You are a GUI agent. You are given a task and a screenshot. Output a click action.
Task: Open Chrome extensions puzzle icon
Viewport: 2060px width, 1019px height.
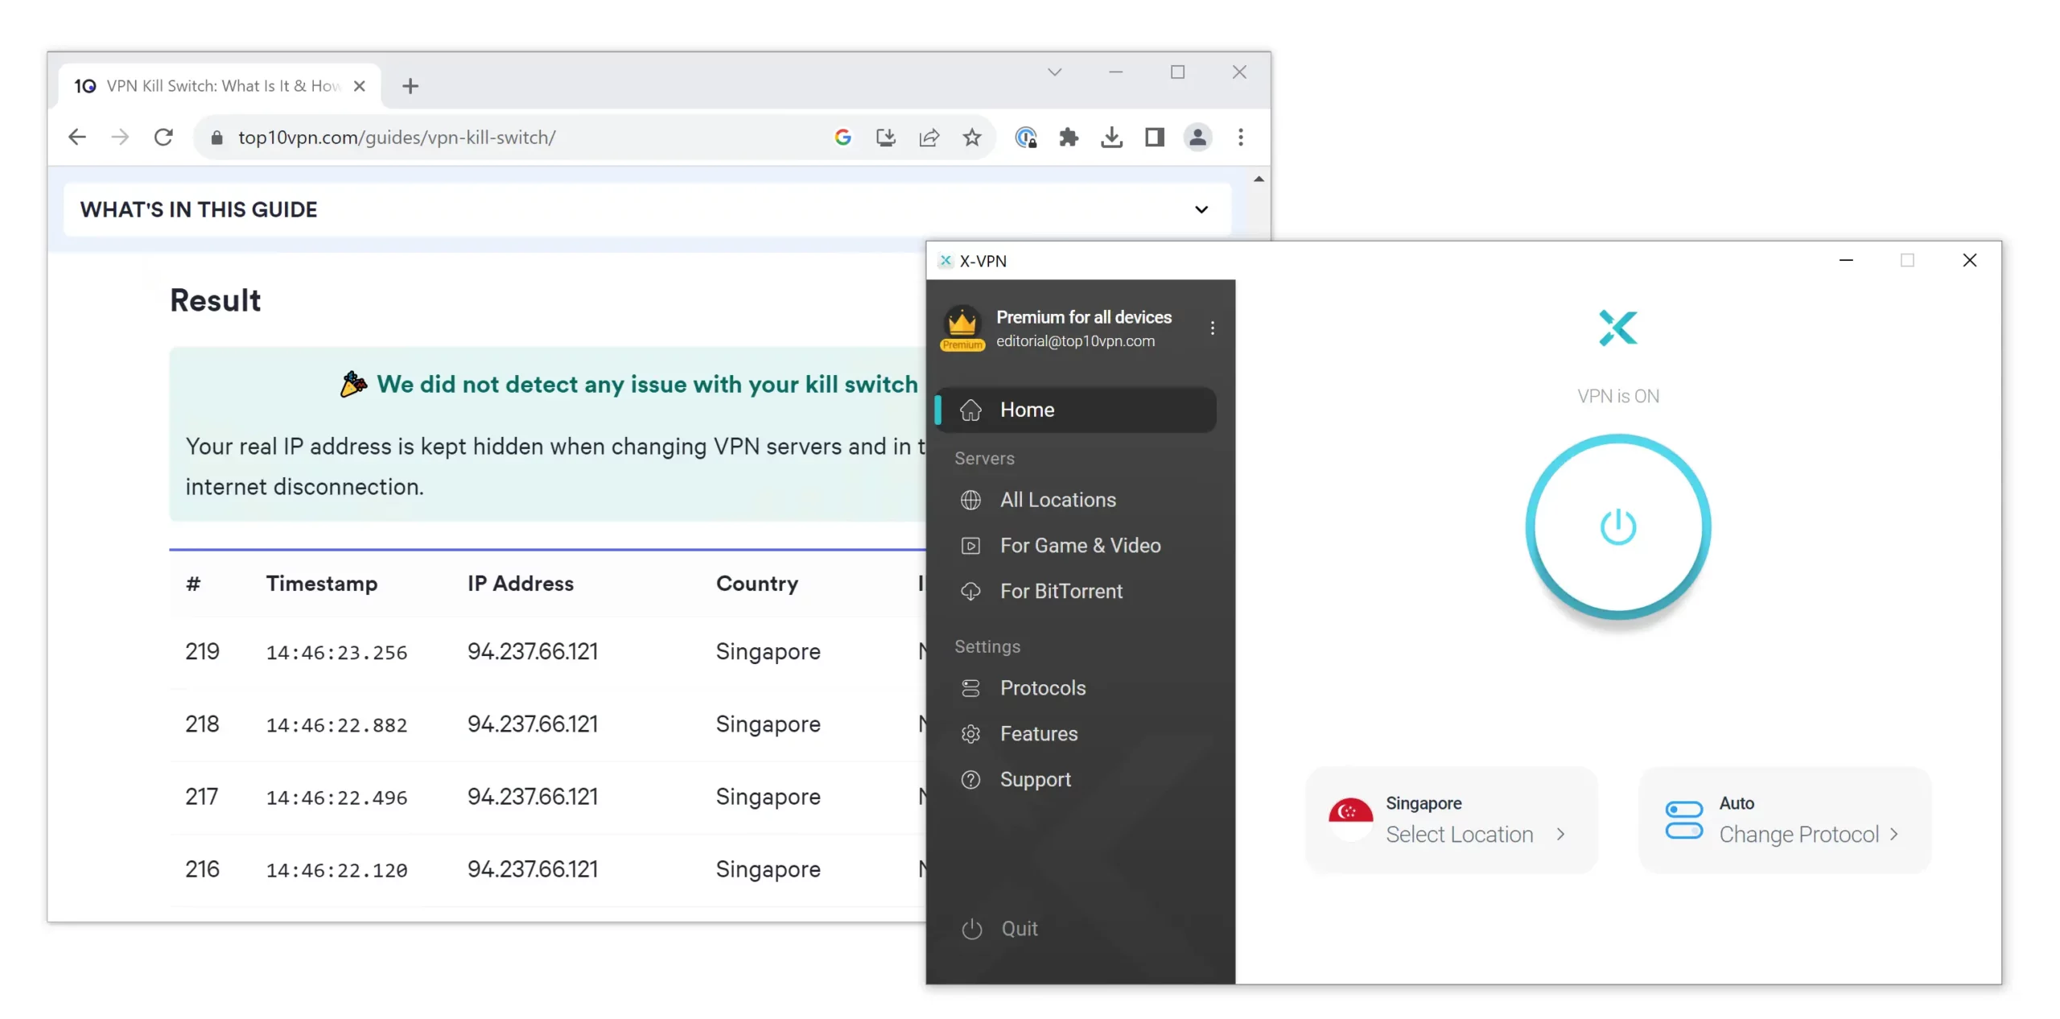[1069, 138]
